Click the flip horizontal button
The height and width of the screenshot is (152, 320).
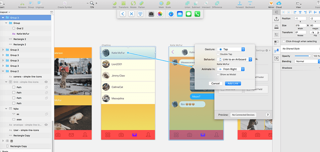point(312,32)
